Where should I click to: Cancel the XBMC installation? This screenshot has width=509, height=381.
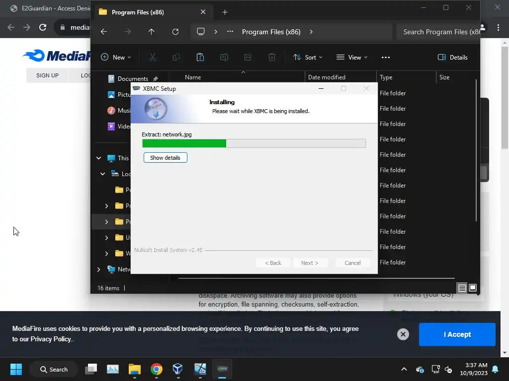point(352,263)
